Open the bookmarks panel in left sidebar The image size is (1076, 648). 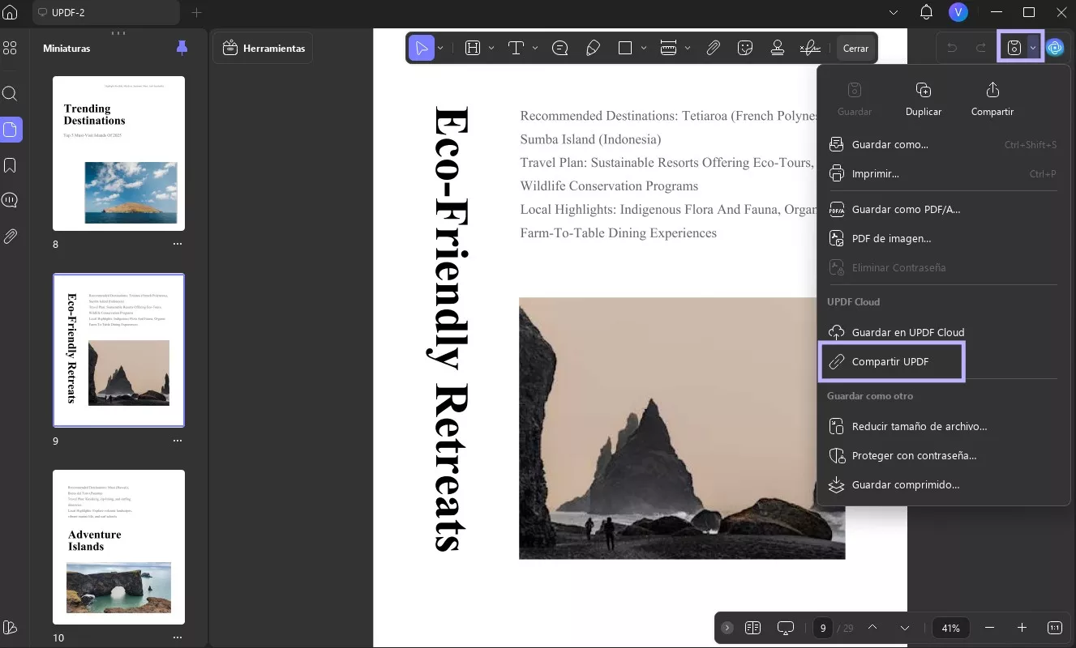click(x=10, y=165)
